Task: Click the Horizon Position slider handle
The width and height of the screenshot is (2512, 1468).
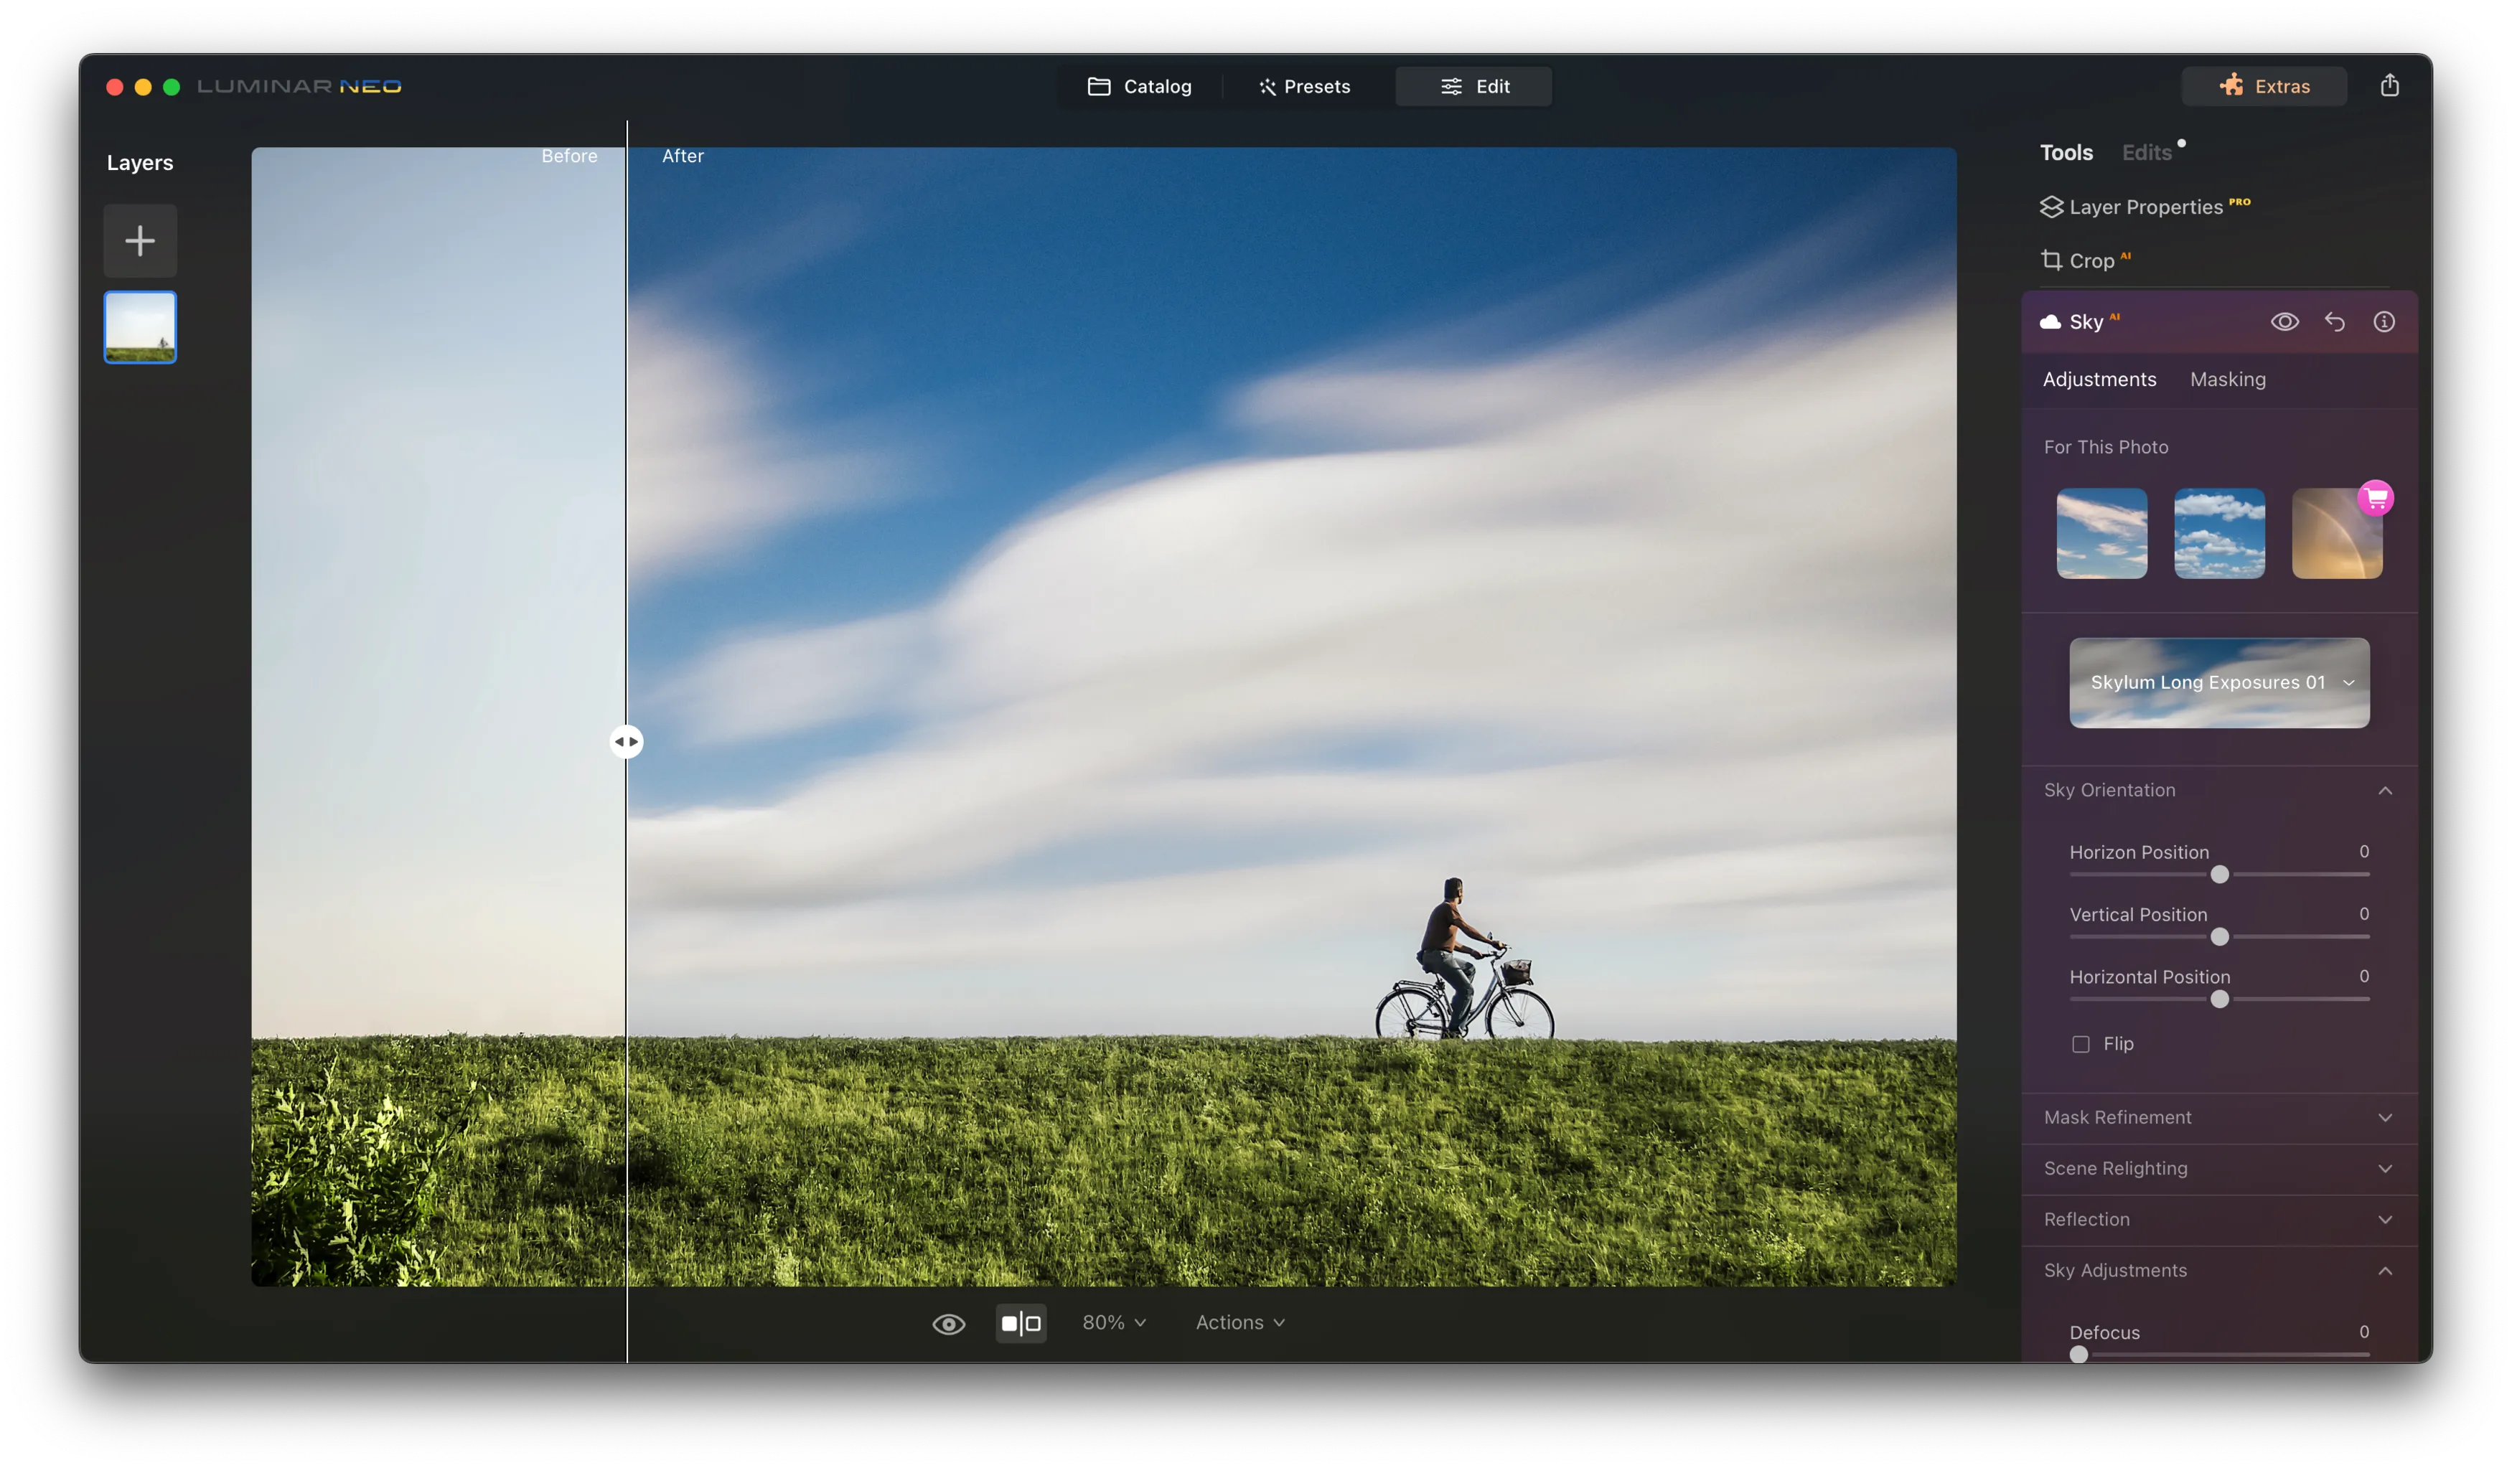Action: pos(2219,875)
